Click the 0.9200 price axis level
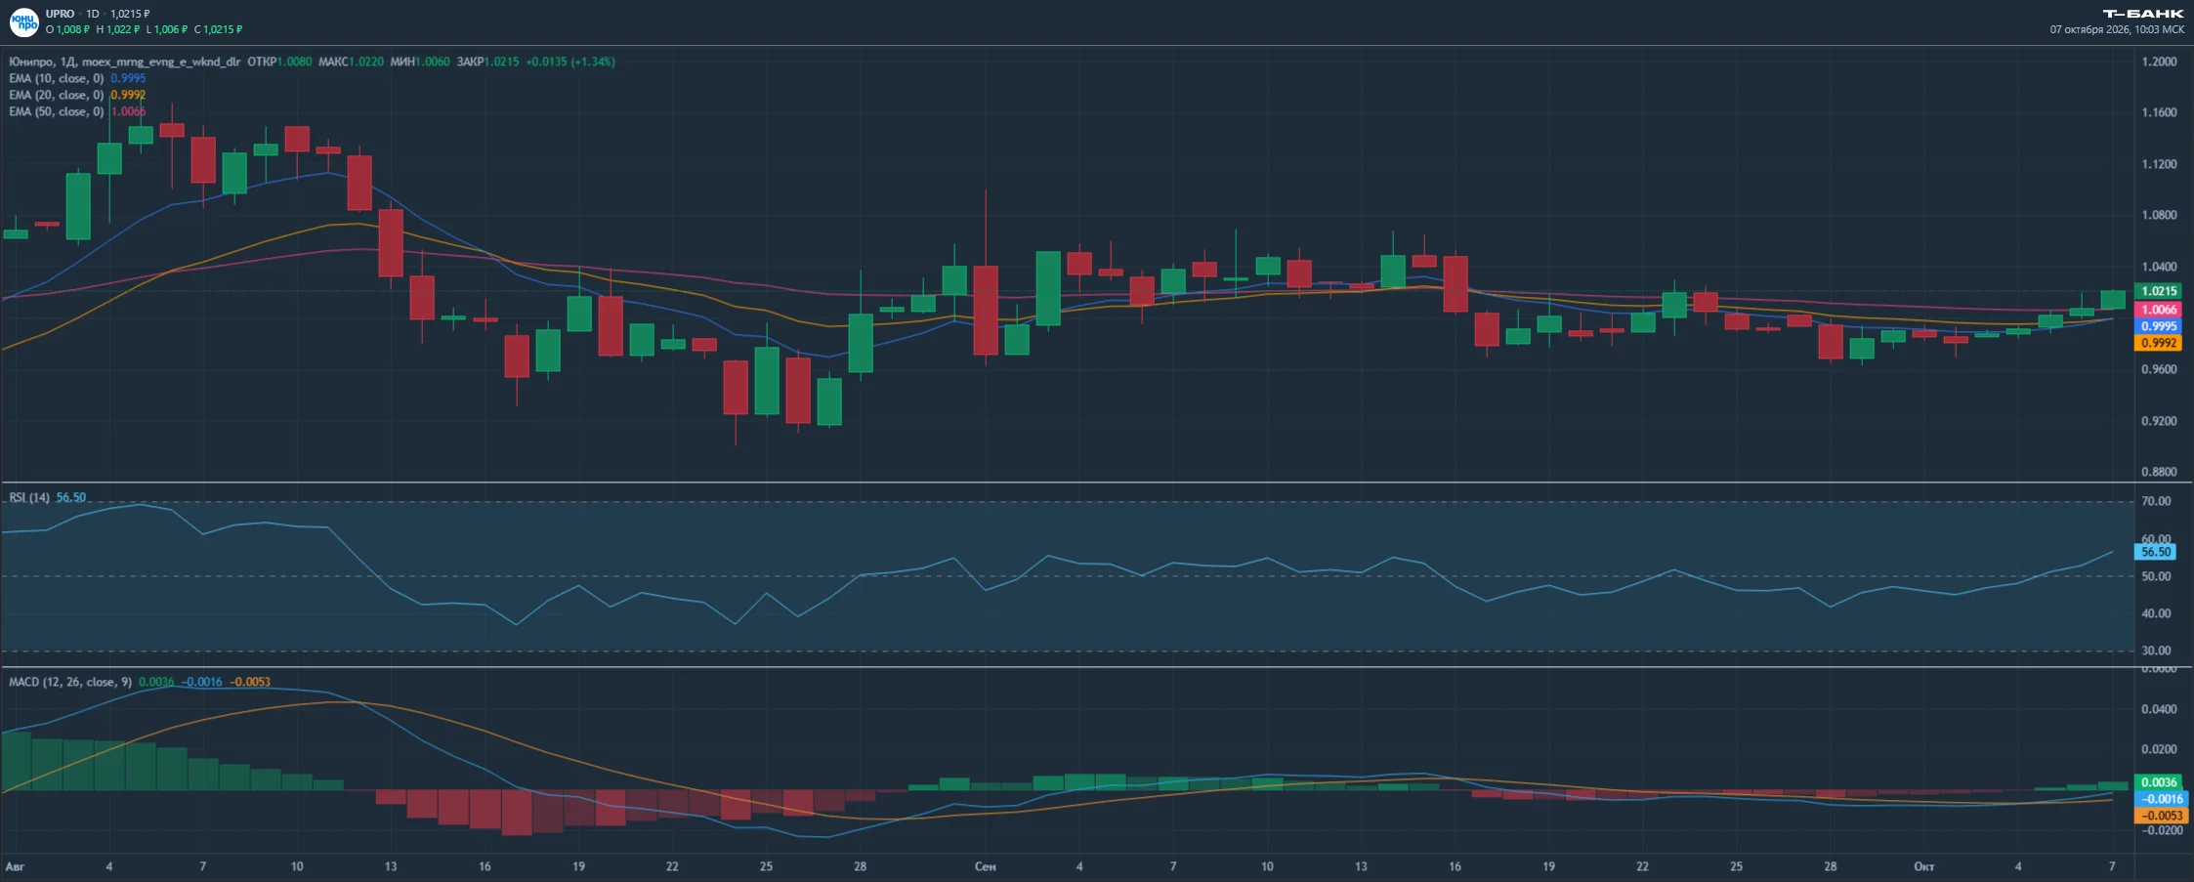Image resolution: width=2194 pixels, height=882 pixels. tap(2159, 421)
